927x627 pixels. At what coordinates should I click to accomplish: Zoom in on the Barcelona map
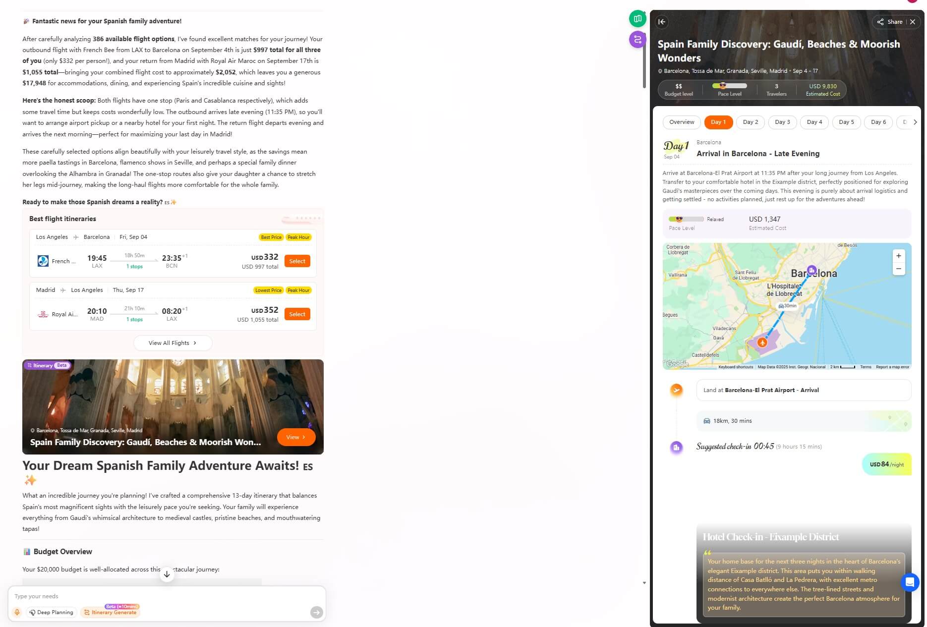click(x=898, y=256)
